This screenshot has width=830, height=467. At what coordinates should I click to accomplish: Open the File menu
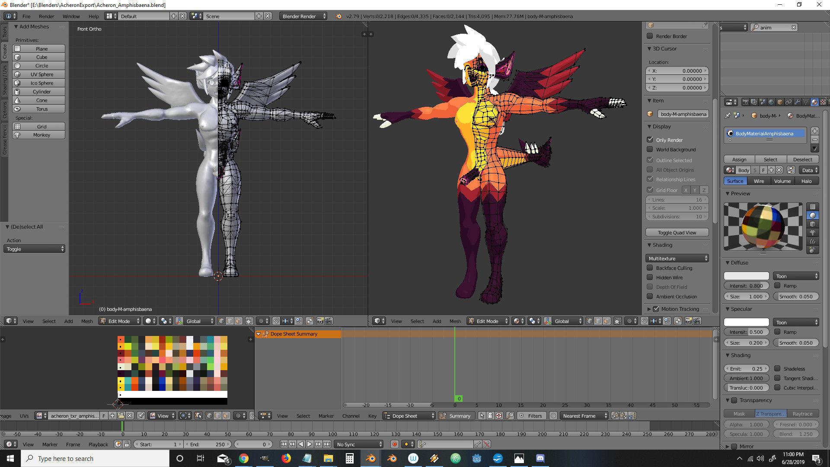click(26, 16)
